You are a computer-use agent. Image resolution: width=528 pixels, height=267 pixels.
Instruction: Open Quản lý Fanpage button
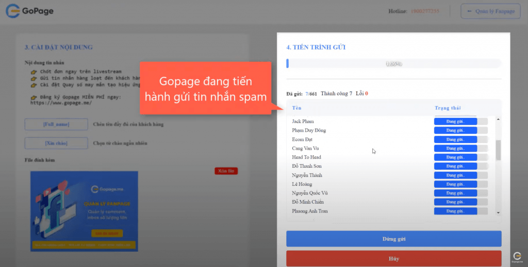coord(490,11)
